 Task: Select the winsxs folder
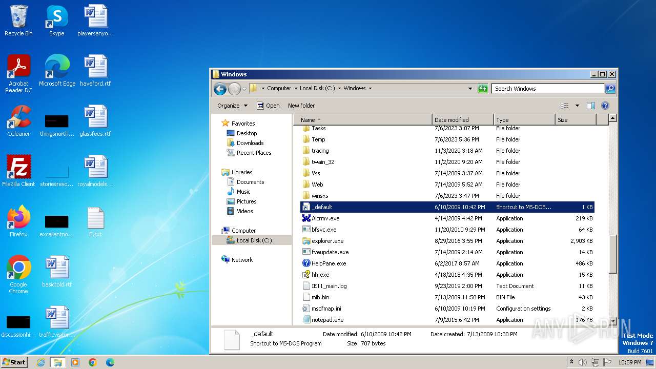tap(320, 196)
